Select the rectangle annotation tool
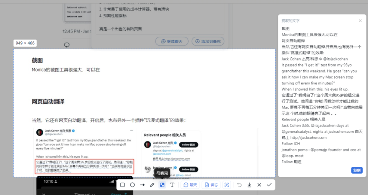Screen dimensions: 368x195 point(122,185)
